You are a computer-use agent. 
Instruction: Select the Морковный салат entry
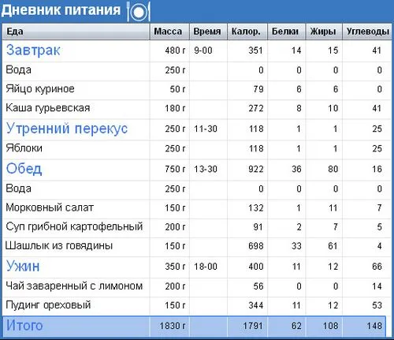(50, 207)
